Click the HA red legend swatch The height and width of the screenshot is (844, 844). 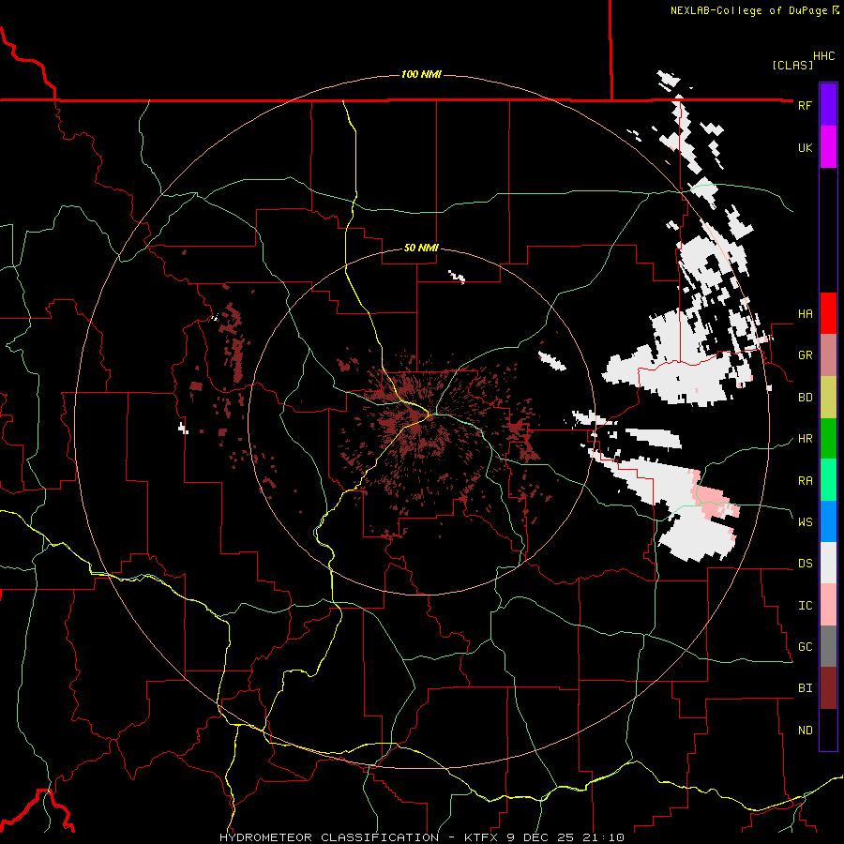coord(828,313)
